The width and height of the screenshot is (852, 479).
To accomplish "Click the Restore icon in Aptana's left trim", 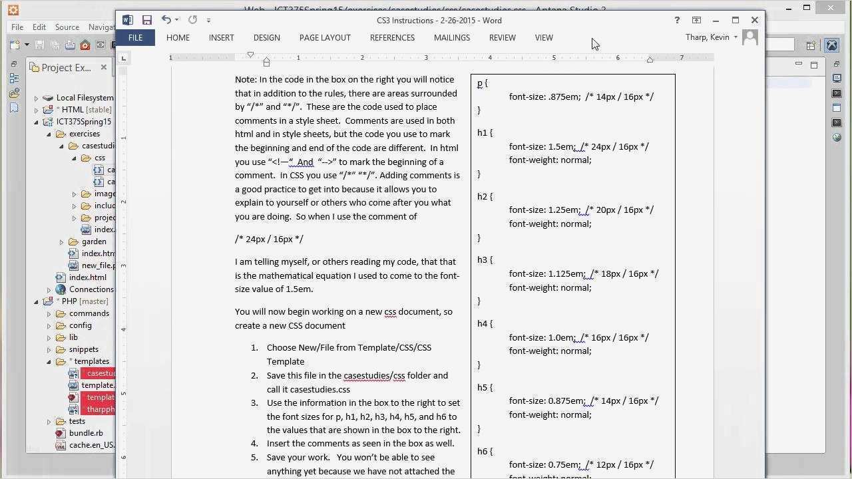I will pos(14,64).
